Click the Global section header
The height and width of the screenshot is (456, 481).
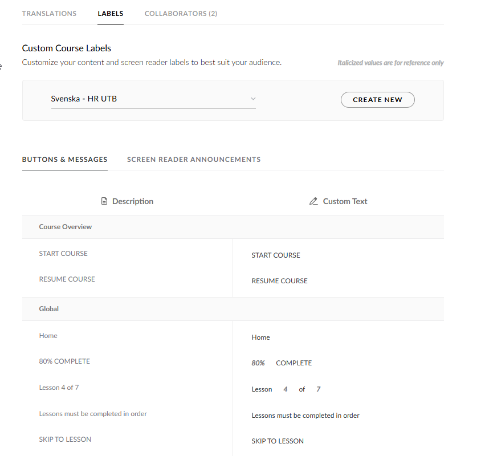click(x=49, y=309)
